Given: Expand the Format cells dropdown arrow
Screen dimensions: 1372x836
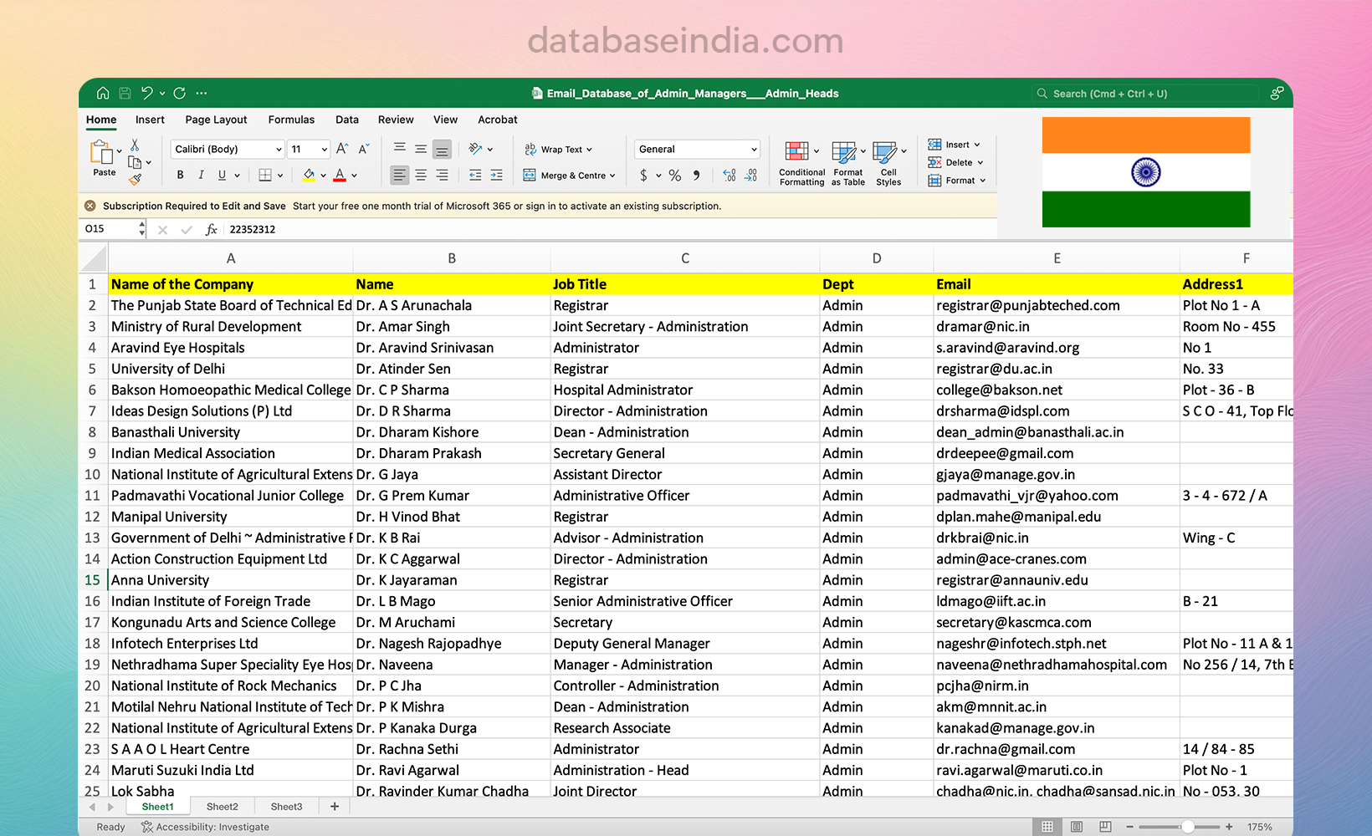Looking at the screenshot, I should (x=982, y=181).
